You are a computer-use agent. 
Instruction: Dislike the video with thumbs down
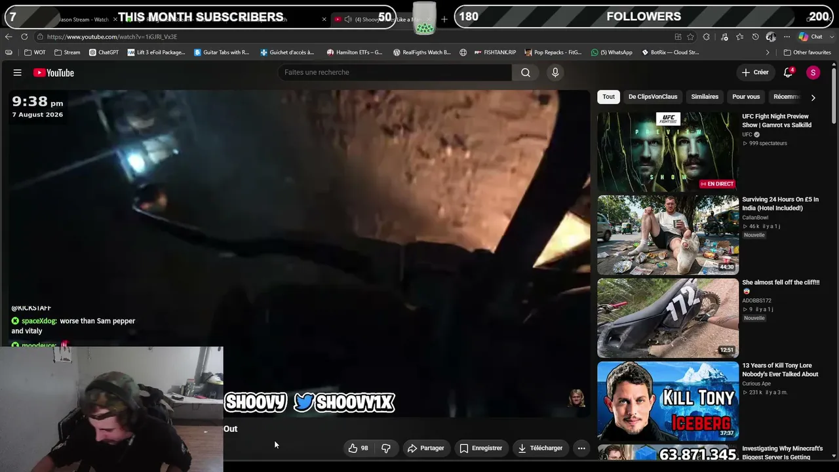[386, 448]
